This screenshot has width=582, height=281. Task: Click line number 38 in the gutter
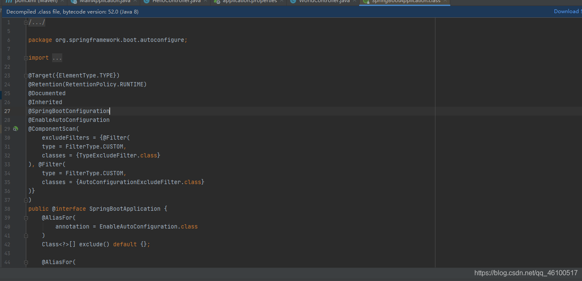(8, 209)
